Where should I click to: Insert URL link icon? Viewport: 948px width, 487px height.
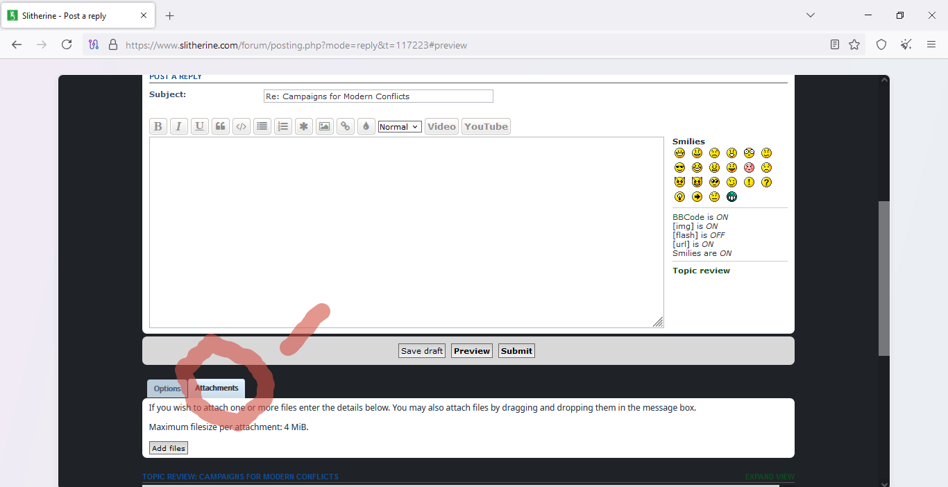[346, 126]
